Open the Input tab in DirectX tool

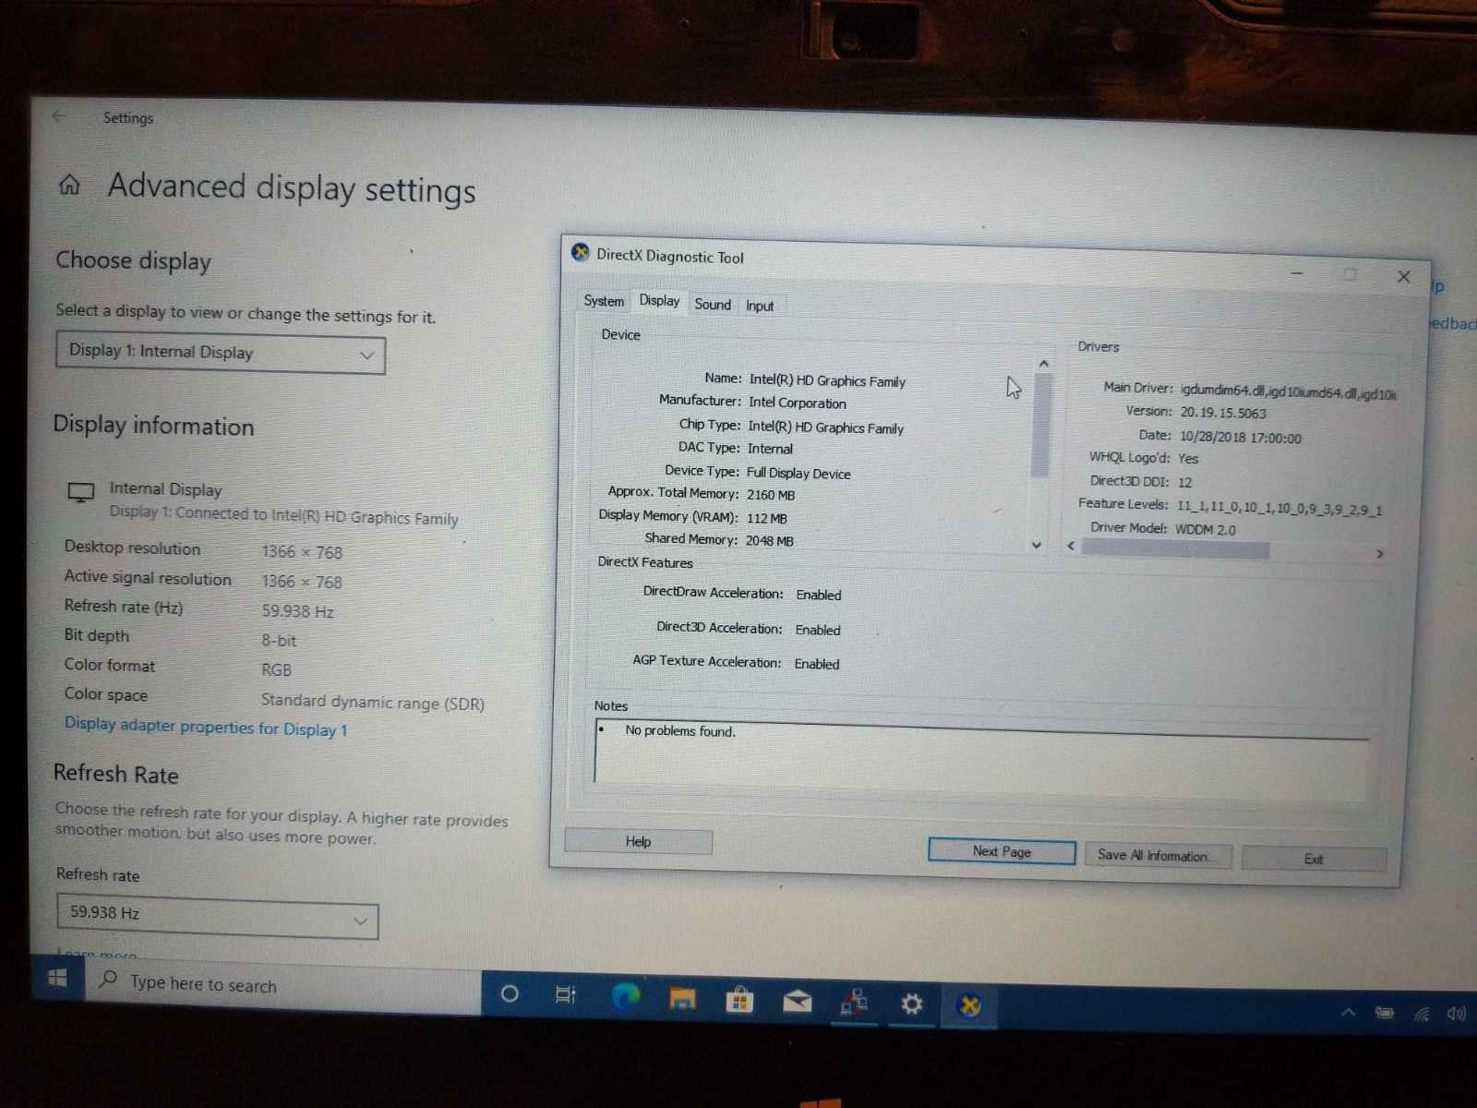click(x=760, y=307)
